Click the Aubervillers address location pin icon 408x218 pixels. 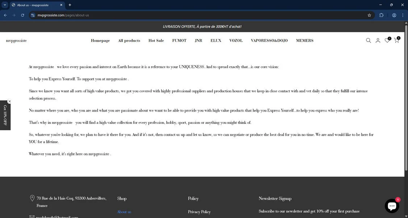[32, 198]
